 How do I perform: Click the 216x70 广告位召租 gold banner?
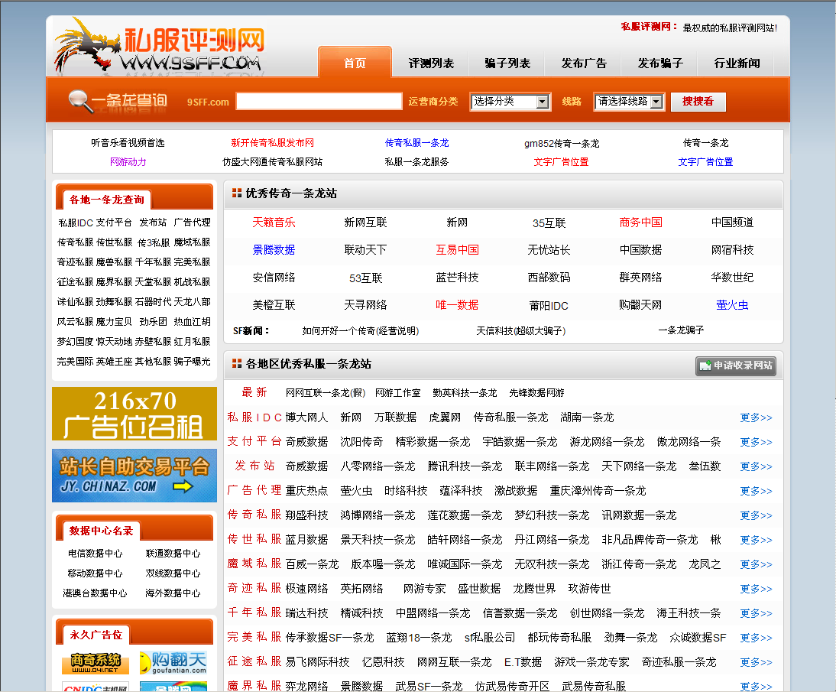[134, 414]
